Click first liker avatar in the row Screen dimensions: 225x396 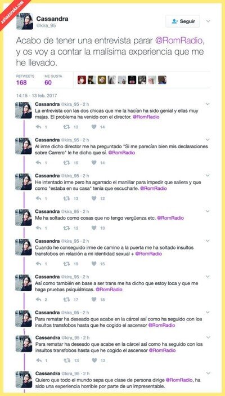click(x=82, y=80)
